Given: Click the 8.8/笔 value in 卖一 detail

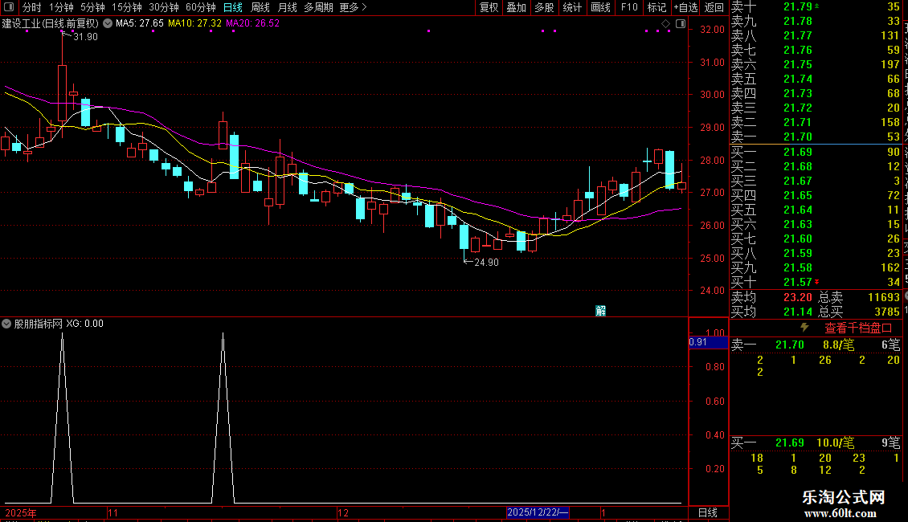Looking at the screenshot, I should (x=839, y=345).
